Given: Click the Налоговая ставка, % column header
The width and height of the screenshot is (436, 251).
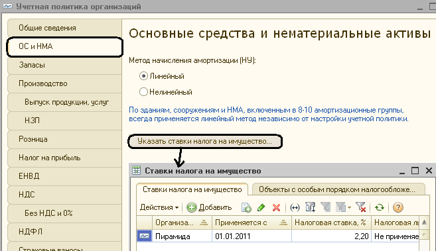Looking at the screenshot, I should coord(331,223).
